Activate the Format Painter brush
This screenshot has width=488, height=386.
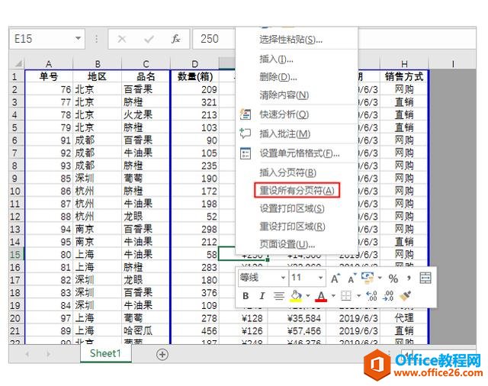pyautogui.click(x=405, y=296)
